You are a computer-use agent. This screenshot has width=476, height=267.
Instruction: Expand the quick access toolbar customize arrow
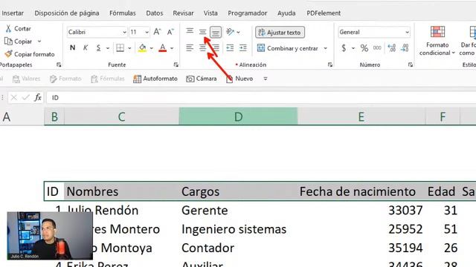[266, 79]
